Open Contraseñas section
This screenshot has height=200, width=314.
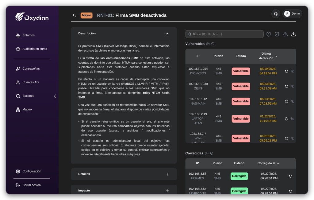pyautogui.click(x=28, y=69)
